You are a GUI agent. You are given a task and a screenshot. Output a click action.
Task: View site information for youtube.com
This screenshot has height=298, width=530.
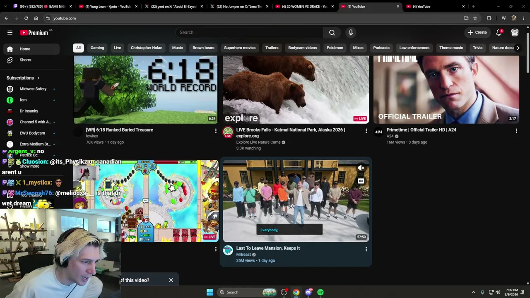tap(48, 18)
